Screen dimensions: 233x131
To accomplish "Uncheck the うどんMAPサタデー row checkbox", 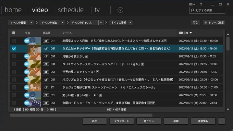I will point(14,48).
